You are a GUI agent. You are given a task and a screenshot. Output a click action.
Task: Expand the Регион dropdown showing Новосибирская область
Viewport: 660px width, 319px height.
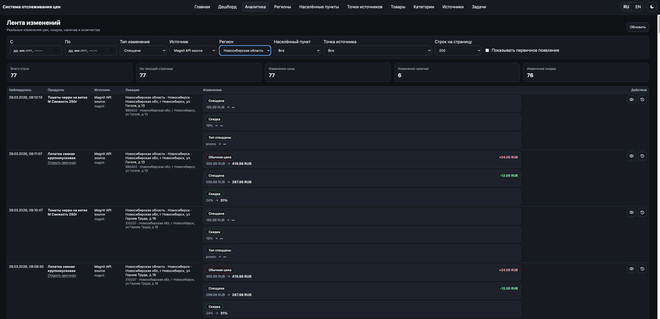point(245,51)
